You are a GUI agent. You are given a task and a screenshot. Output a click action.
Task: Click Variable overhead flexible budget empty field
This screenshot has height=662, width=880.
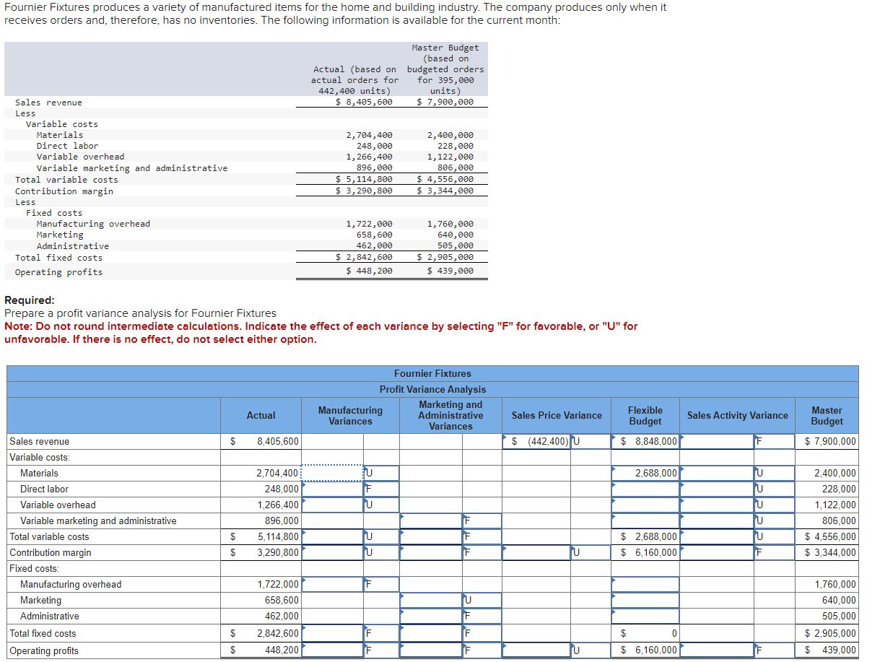[x=645, y=505]
